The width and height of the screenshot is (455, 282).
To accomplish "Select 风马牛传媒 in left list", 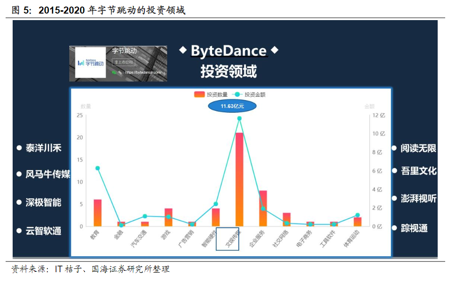I will (x=48, y=174).
